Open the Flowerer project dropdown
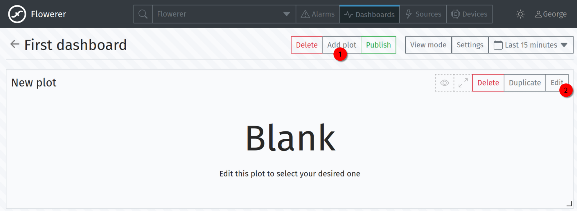The height and width of the screenshot is (211, 577). click(224, 14)
